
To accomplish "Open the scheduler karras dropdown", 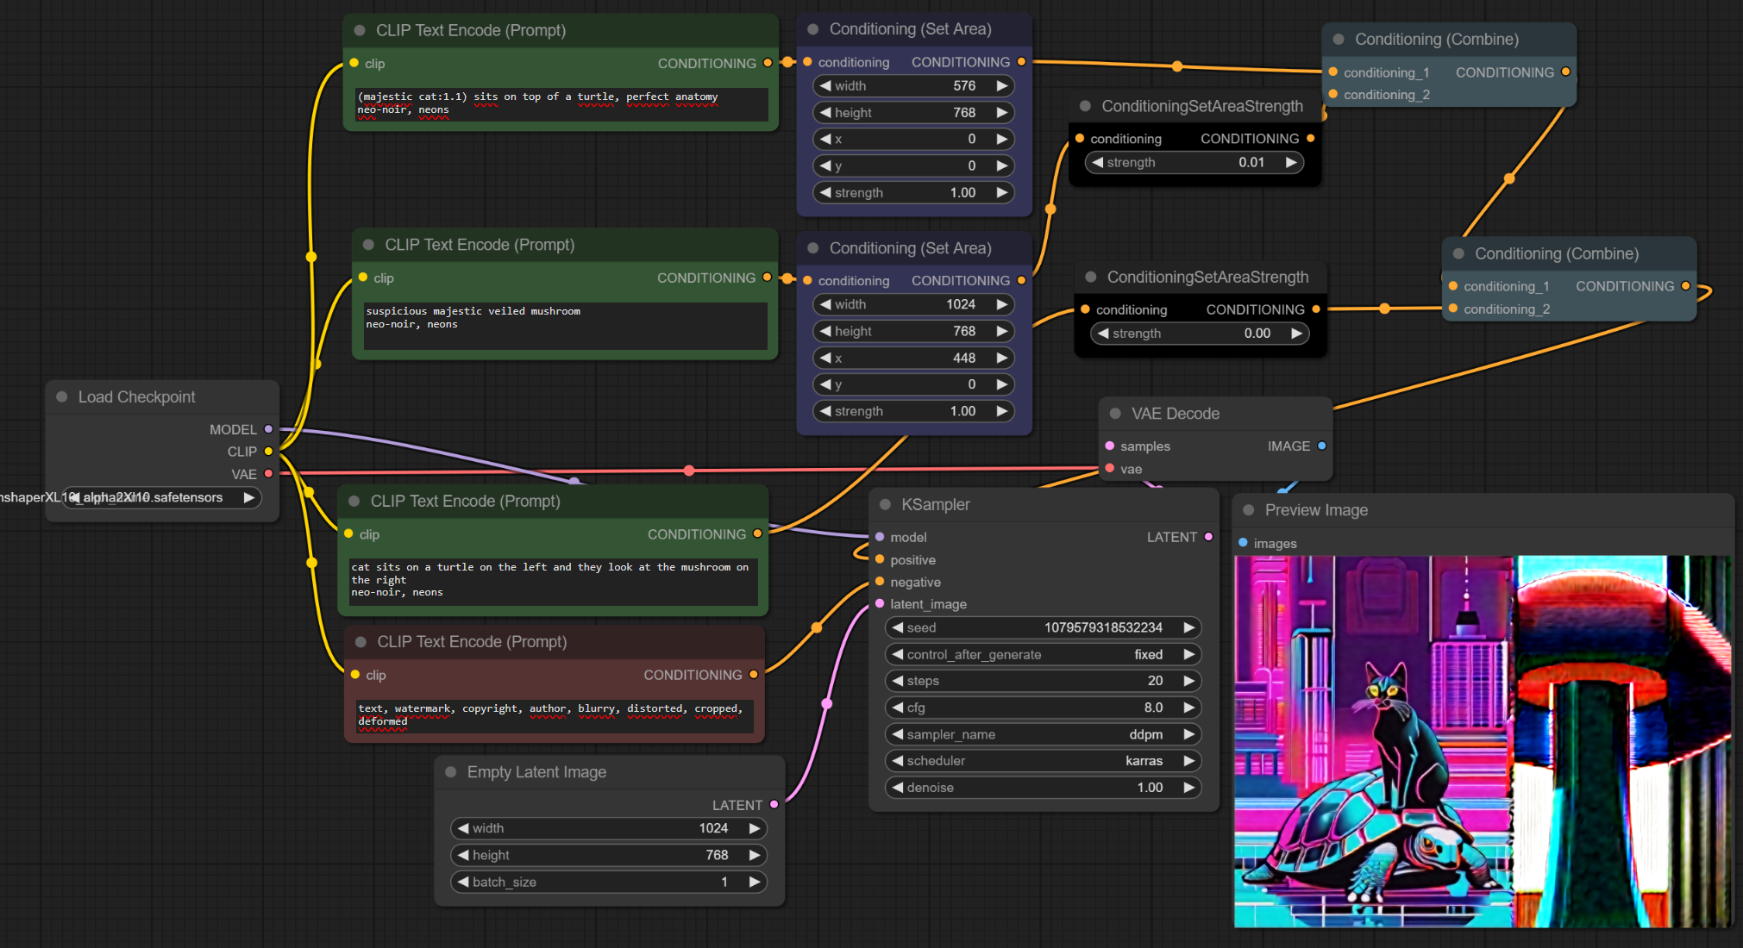I will 1044,761.
